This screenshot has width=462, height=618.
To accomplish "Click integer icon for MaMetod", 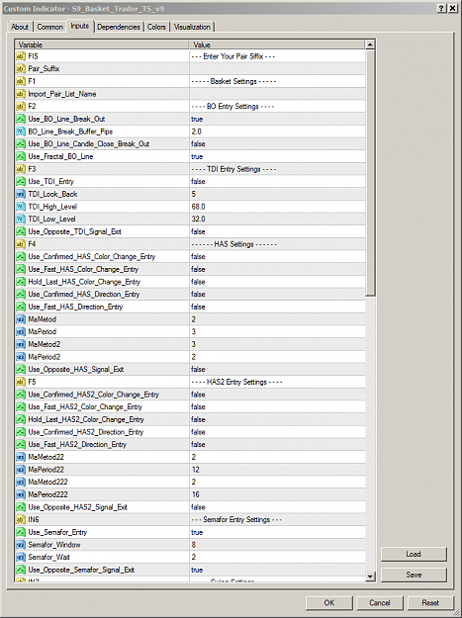I will coord(21,319).
